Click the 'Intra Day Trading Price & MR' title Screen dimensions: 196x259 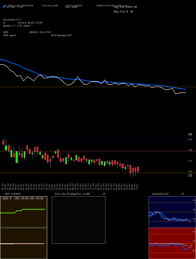[72, 194]
